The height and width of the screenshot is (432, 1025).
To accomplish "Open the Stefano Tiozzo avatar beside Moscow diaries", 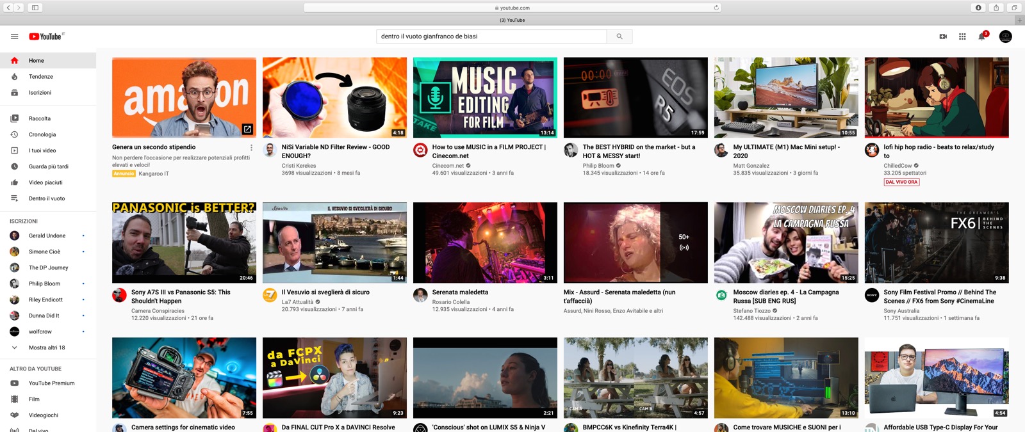I will point(721,295).
